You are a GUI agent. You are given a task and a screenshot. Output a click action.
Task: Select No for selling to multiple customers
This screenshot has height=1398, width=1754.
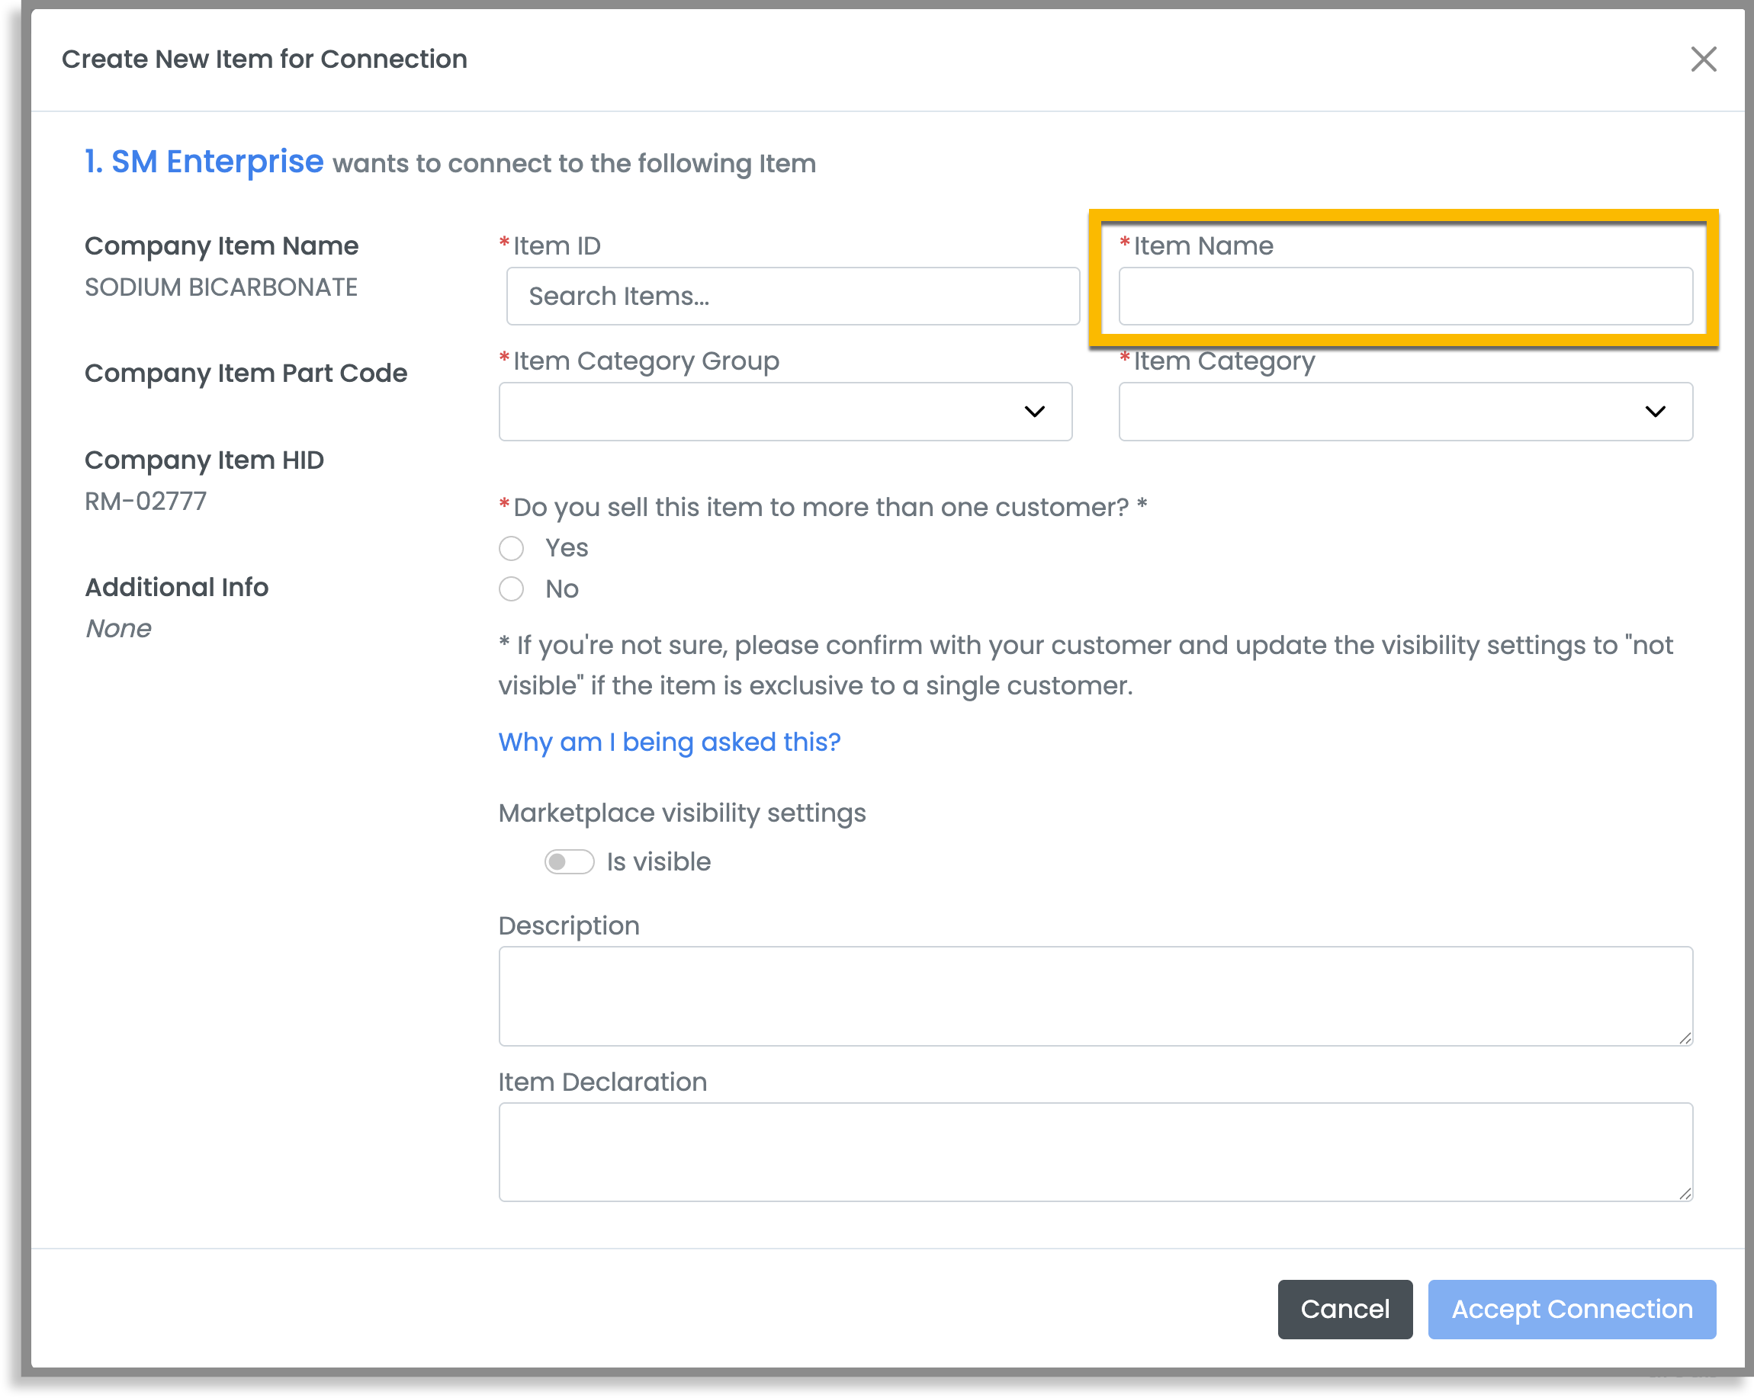[x=511, y=588]
